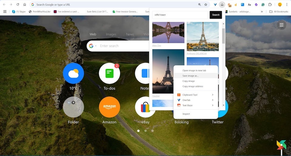291x156 pixels.
Task: Open the weather 10°C tile
Action: click(x=73, y=73)
